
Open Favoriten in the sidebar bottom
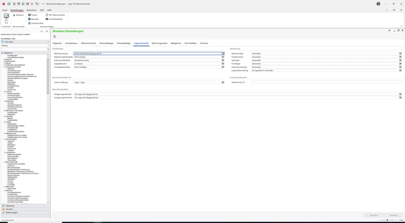tap(25, 209)
